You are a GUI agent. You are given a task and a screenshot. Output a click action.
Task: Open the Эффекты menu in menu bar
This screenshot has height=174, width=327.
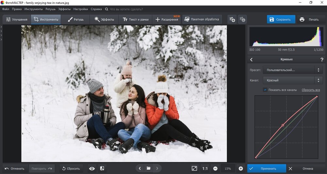64,9
